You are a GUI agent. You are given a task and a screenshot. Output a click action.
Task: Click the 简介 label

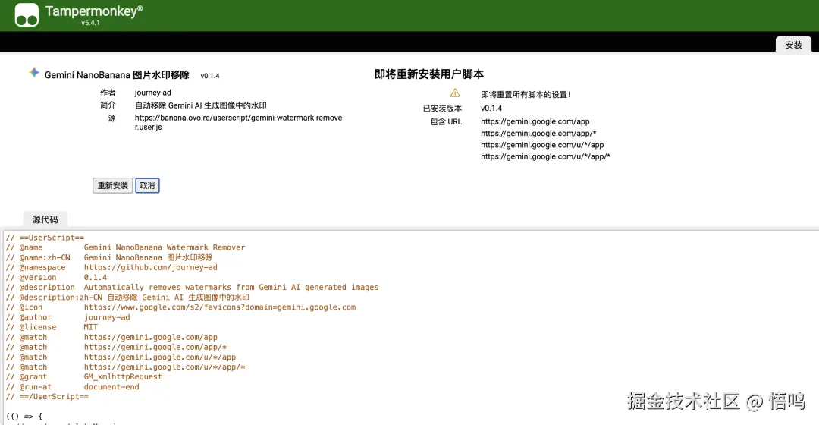[x=108, y=105]
